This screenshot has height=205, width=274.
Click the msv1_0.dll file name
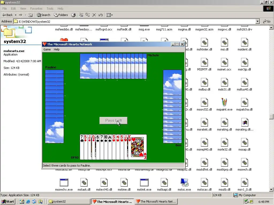pos(244,190)
